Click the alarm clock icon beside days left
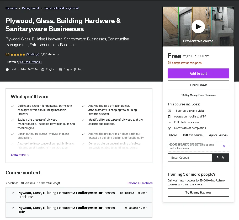 [x=169, y=63]
